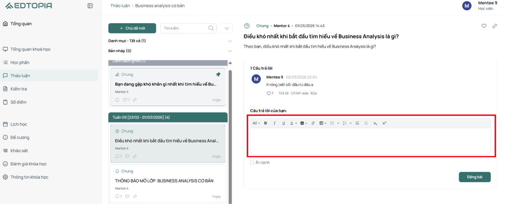Create new topic with Chủ đề mới
Image resolution: width=506 pixels, height=204 pixels.
coord(132,28)
